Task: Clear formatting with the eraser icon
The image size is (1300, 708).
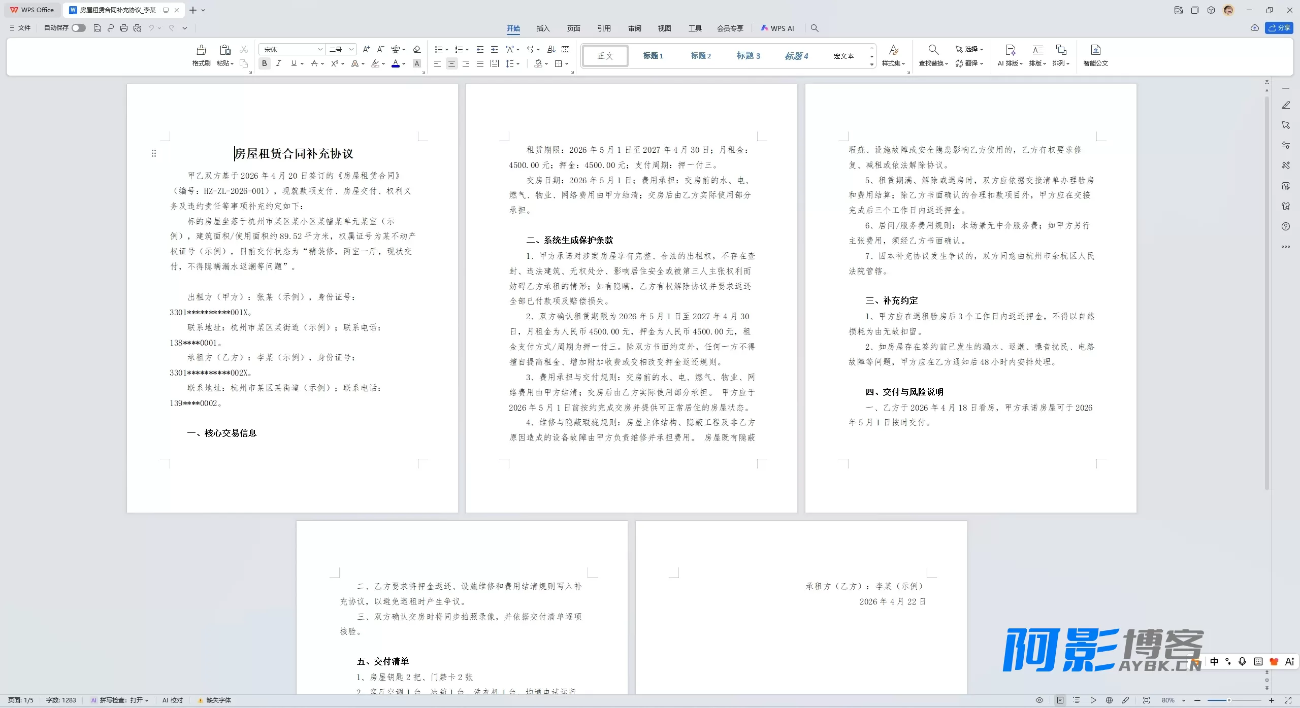Action: (416, 49)
